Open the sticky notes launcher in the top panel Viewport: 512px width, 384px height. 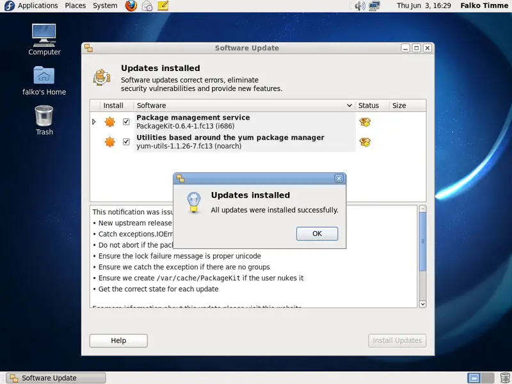click(x=163, y=6)
